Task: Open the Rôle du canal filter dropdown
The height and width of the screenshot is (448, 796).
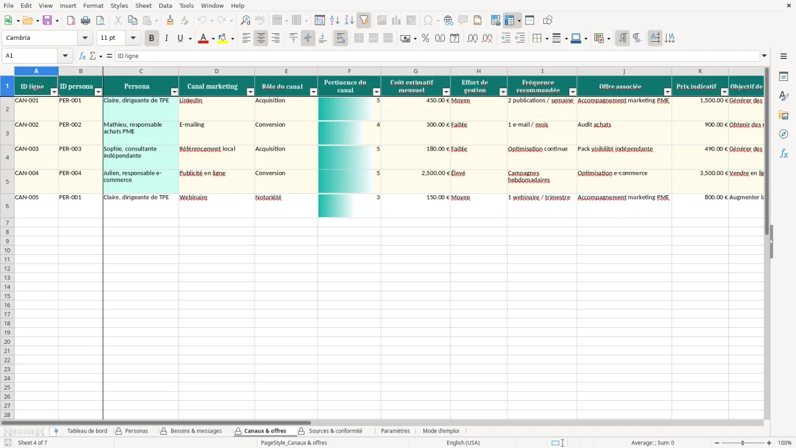Action: pos(314,92)
